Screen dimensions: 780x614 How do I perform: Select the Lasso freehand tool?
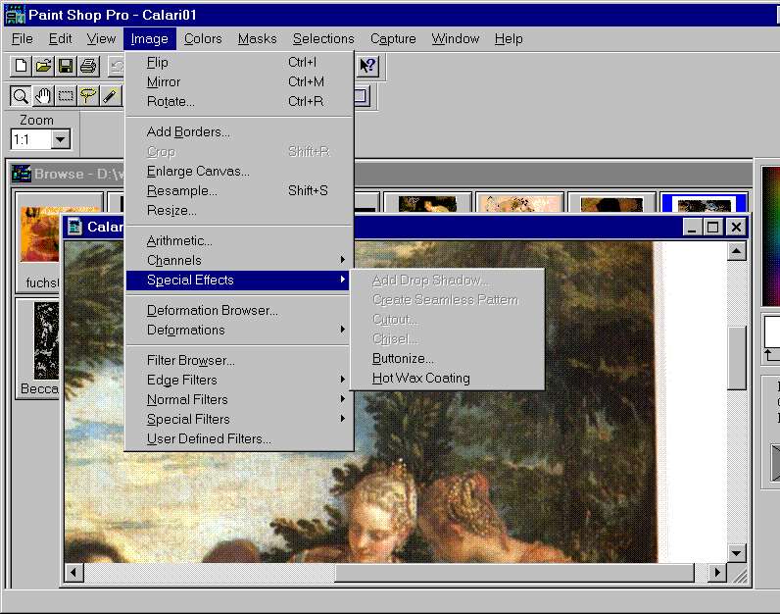88,95
